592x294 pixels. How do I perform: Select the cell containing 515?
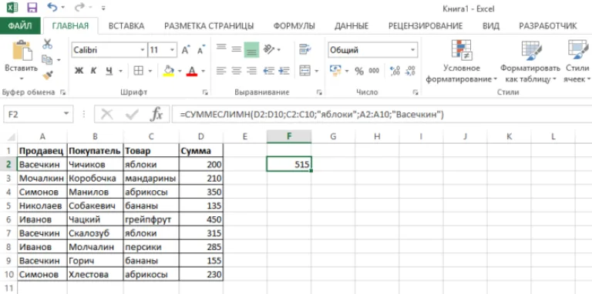(x=289, y=165)
